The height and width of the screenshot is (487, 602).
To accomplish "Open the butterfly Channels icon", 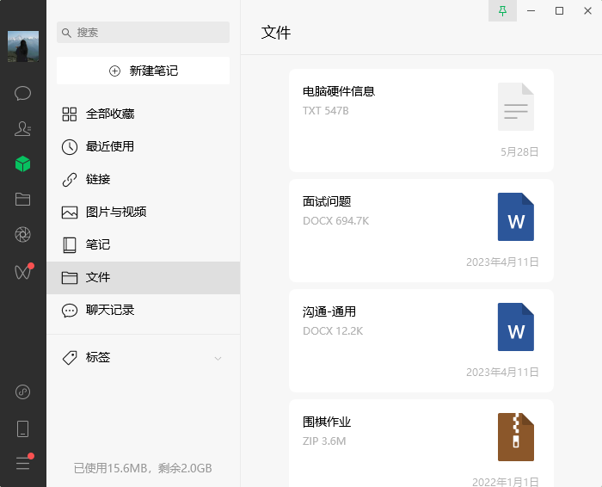I will 24,271.
